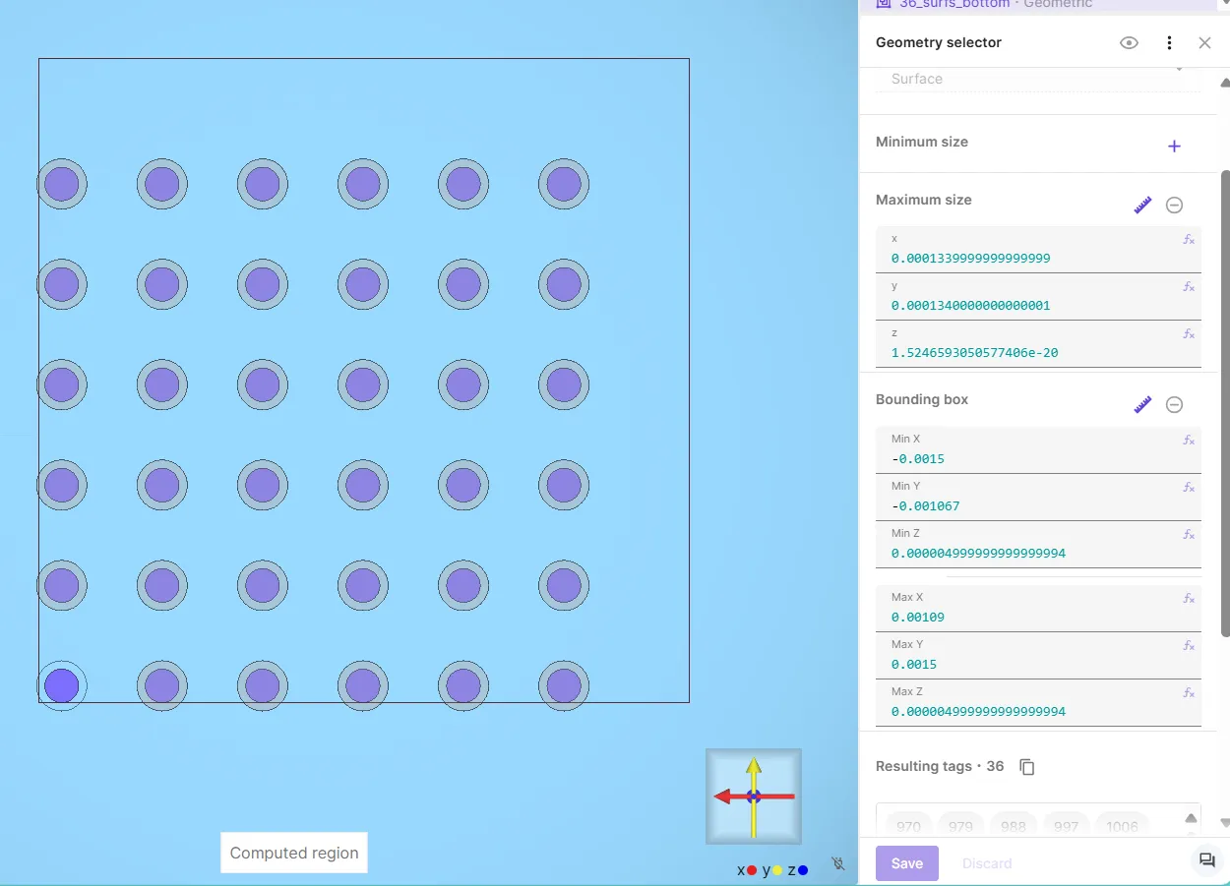Click the Max X input field
Image resolution: width=1230 pixels, height=886 pixels.
pyautogui.click(x=1033, y=618)
